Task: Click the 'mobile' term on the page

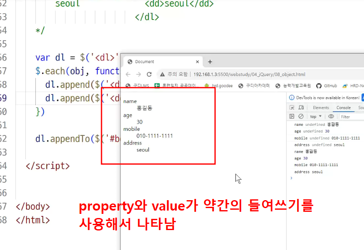Action: pyautogui.click(x=131, y=129)
